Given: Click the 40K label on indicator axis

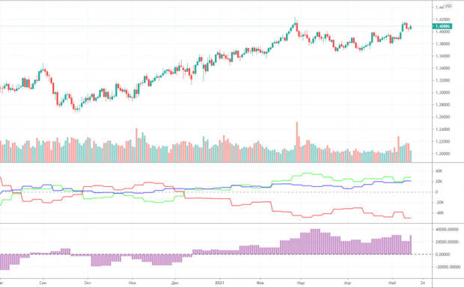Looking at the screenshot, I should click(x=439, y=171).
